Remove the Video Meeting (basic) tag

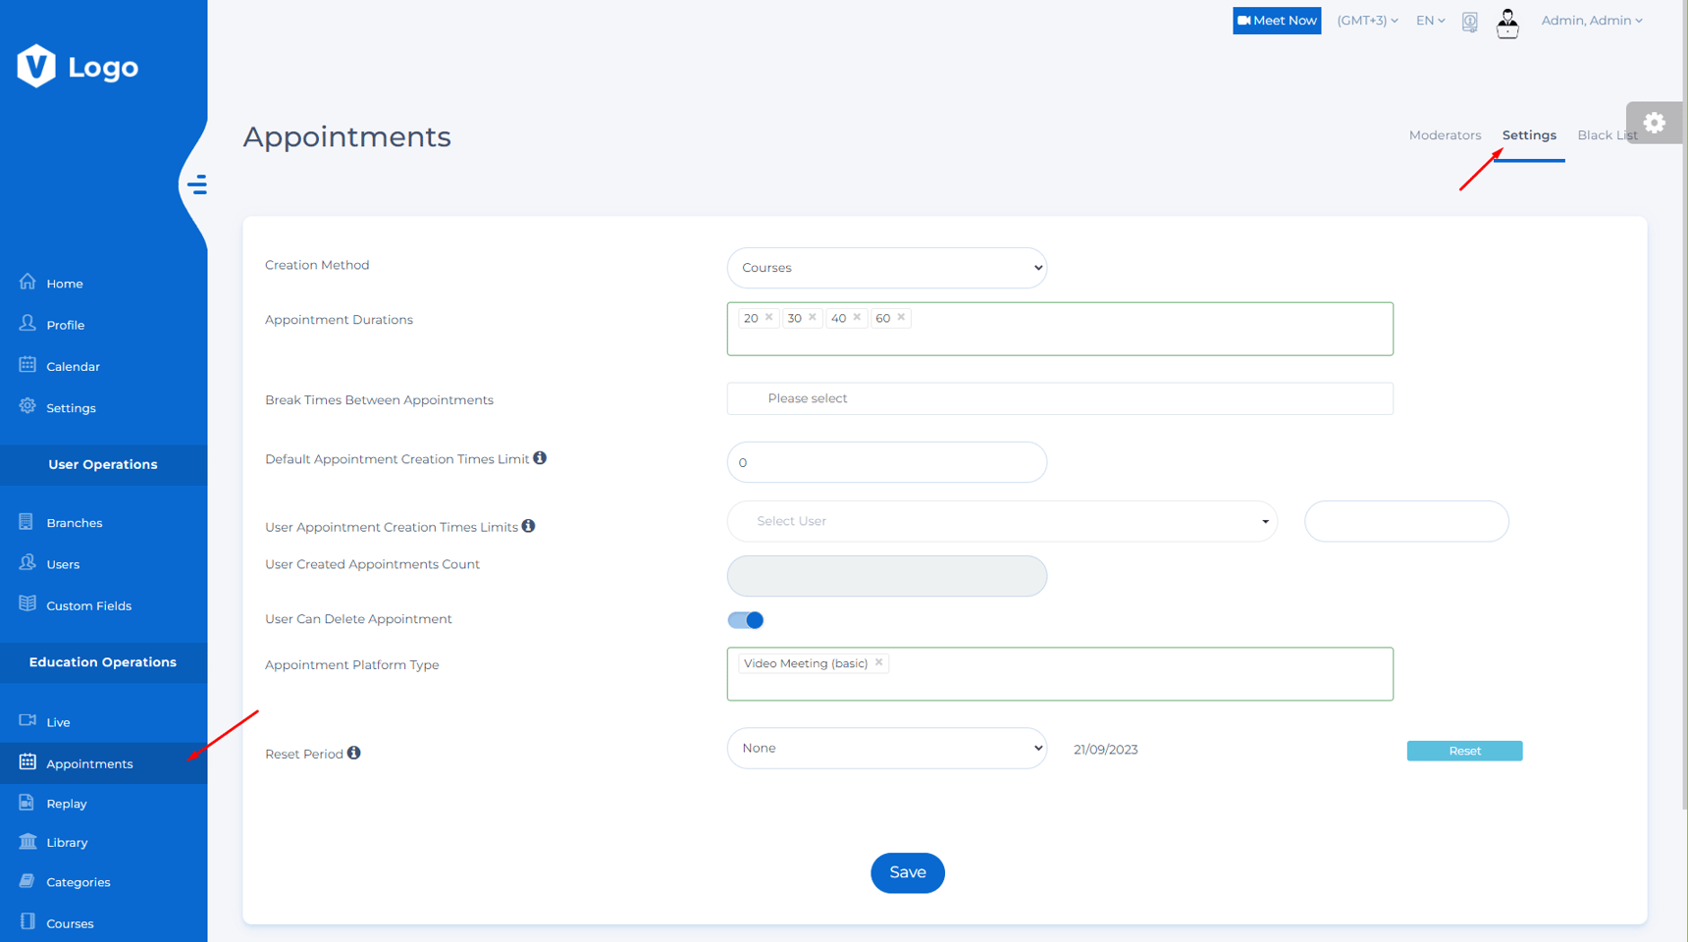click(879, 662)
